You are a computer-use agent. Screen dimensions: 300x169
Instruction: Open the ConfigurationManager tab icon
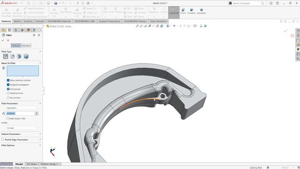point(16,30)
